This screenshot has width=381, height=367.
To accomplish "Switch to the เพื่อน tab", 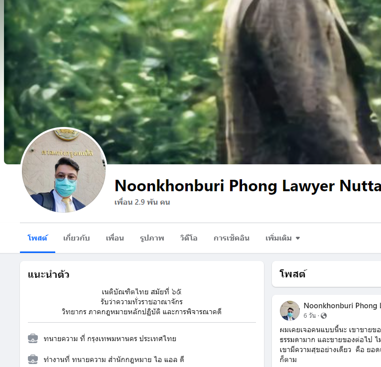I will 115,238.
